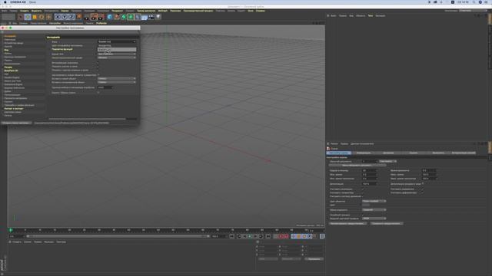Screen dimensions: 492x276
Task: Click the Scene icon in Attributes
Action: (x=328, y=149)
